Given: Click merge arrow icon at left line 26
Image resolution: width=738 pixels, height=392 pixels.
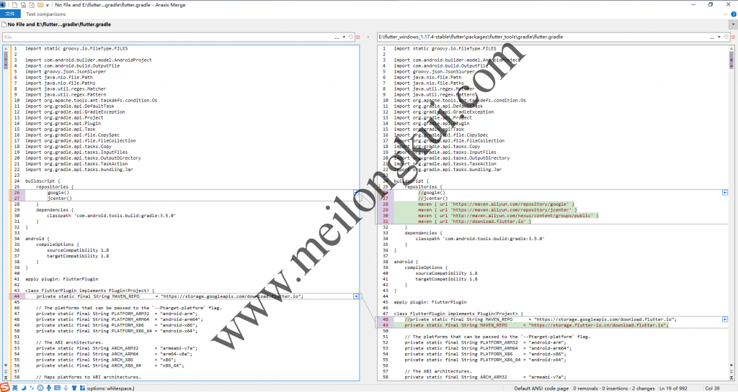Looking at the screenshot, I should (x=356, y=193).
